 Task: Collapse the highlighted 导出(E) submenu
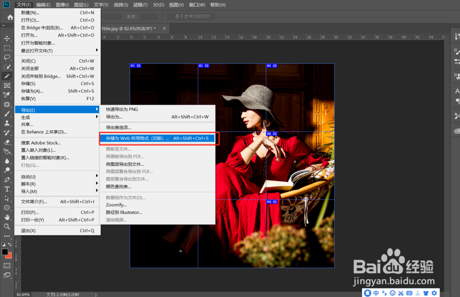tap(57, 110)
